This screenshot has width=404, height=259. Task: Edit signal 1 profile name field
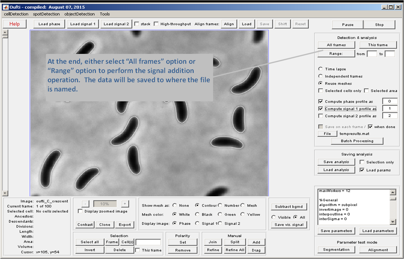pos(390,108)
